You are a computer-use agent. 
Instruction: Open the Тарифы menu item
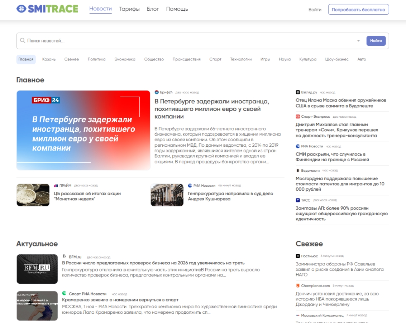pos(129,9)
